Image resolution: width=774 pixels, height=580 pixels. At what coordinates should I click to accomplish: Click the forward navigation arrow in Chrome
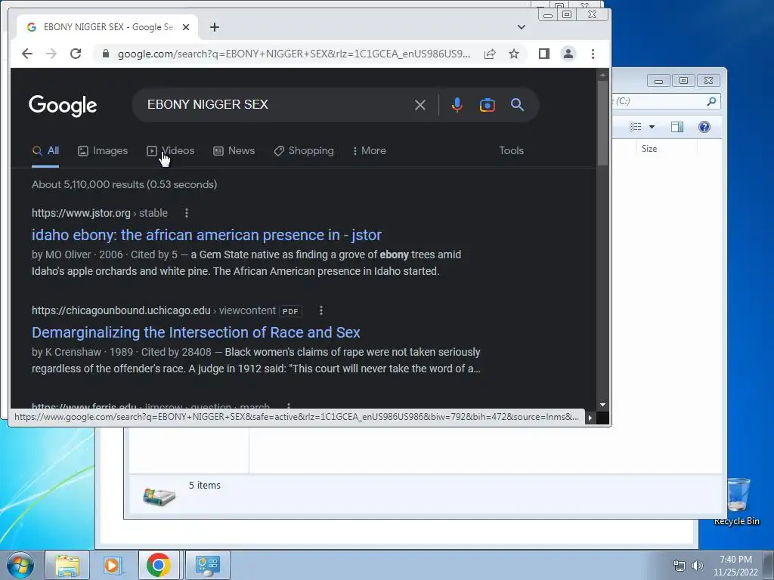coord(51,54)
